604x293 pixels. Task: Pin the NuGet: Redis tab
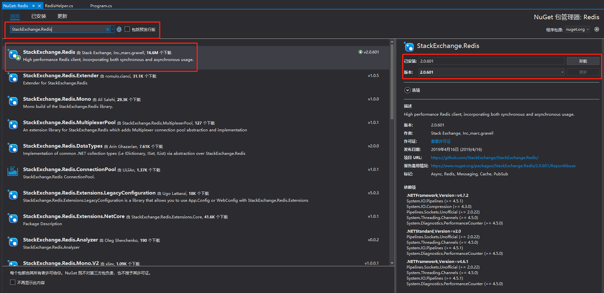[x=33, y=6]
